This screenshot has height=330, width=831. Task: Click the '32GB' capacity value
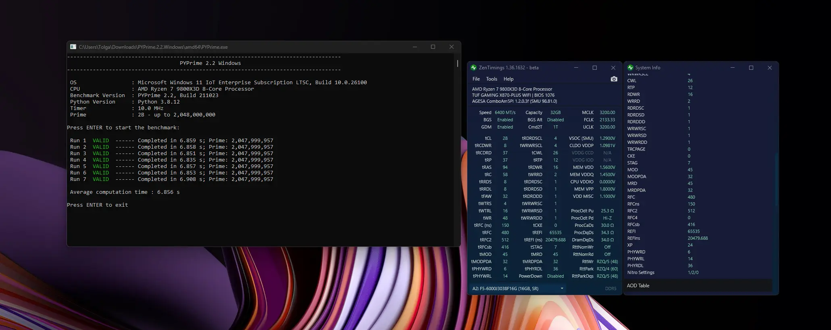(x=556, y=112)
